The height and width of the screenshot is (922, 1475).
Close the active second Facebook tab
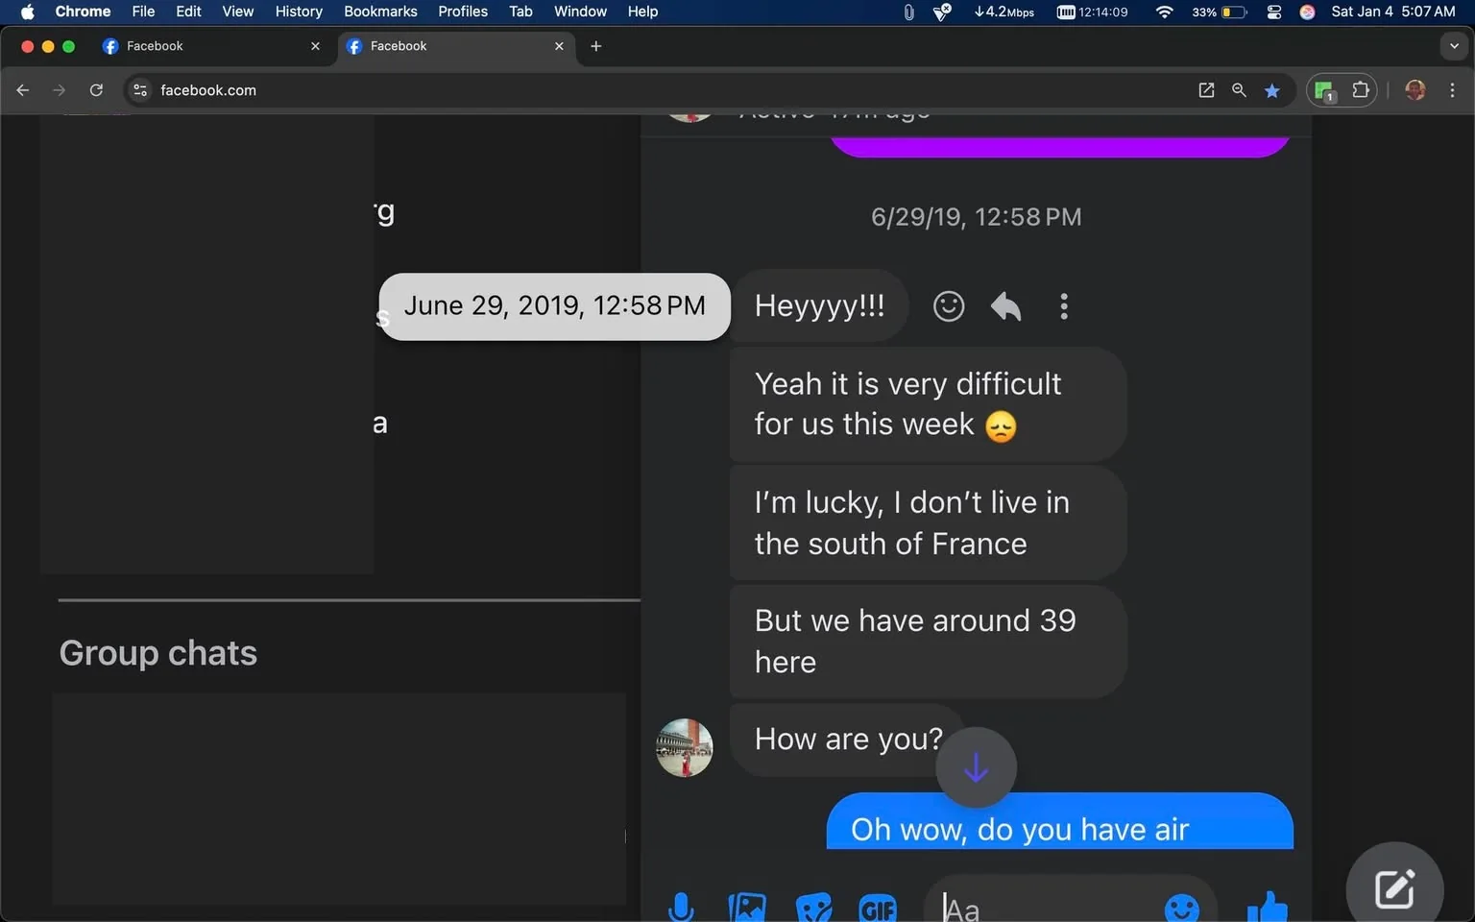tap(559, 46)
